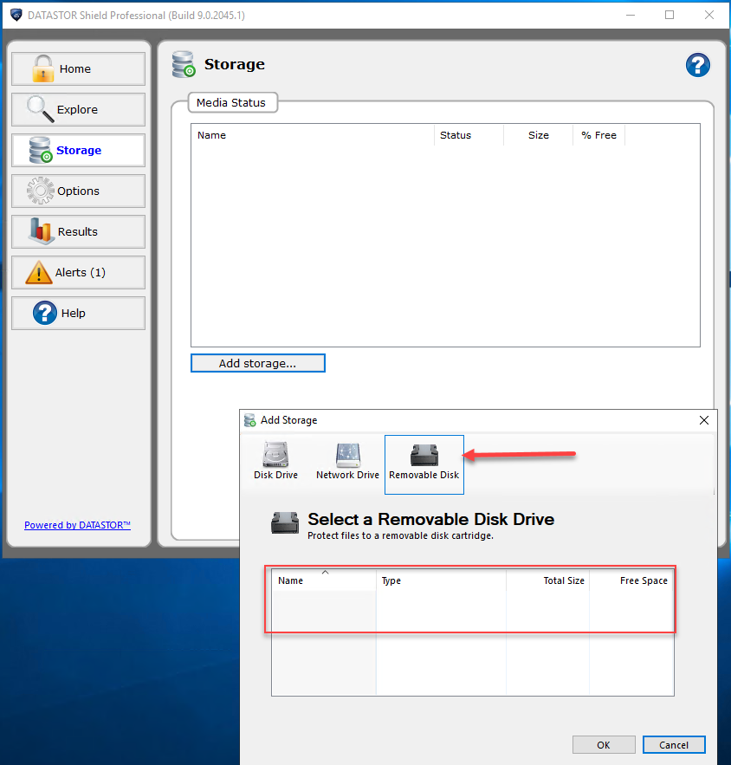Maximize the DATASTOR Shield window

670,15
